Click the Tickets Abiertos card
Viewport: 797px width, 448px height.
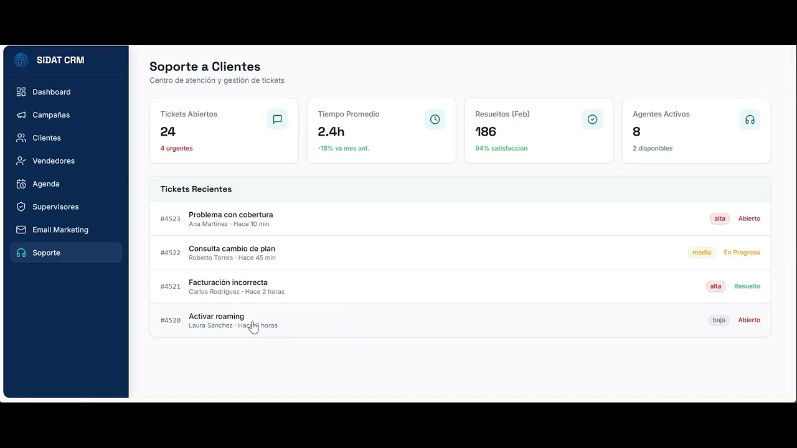point(224,131)
